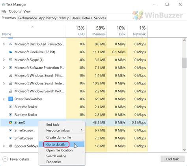The height and width of the screenshot is (166, 187).
Task: Select the first Runtime Broker 2.1 MB row
Action: [x=74, y=107]
